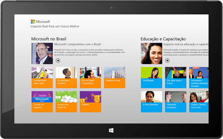This screenshot has width=223, height=139.
Task: Open arrow under Microsoft: compromisso com o Brasil
Action: tap(58, 60)
